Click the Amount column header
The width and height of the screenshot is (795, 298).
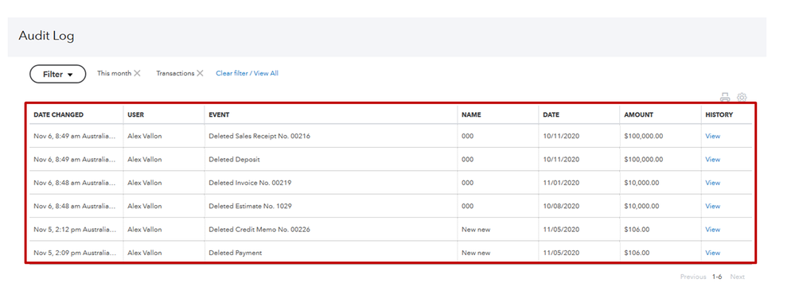(x=638, y=115)
